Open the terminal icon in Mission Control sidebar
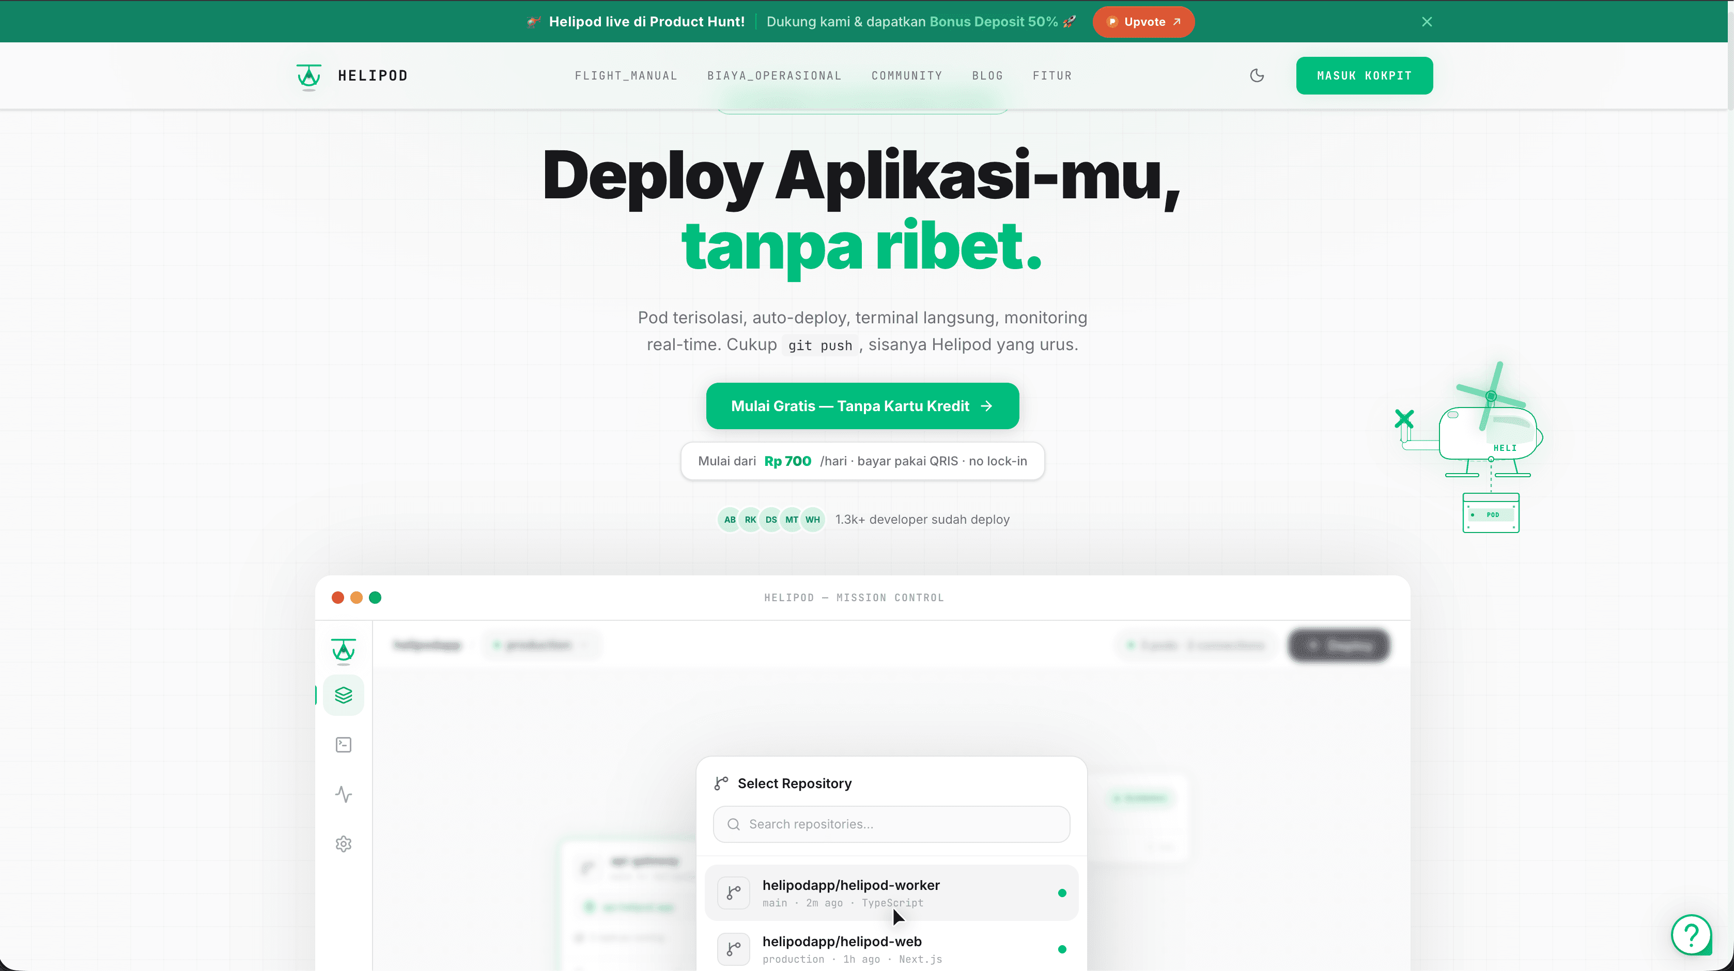Image resolution: width=1734 pixels, height=971 pixels. tap(343, 745)
